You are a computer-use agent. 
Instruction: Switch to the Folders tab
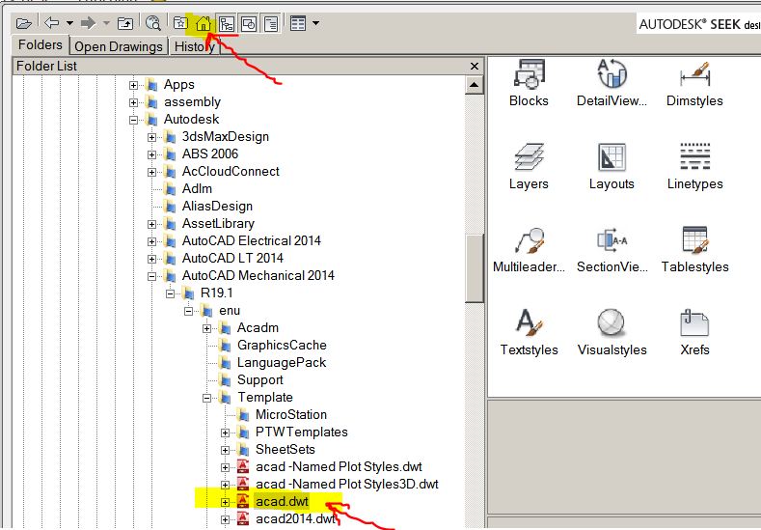pos(41,45)
